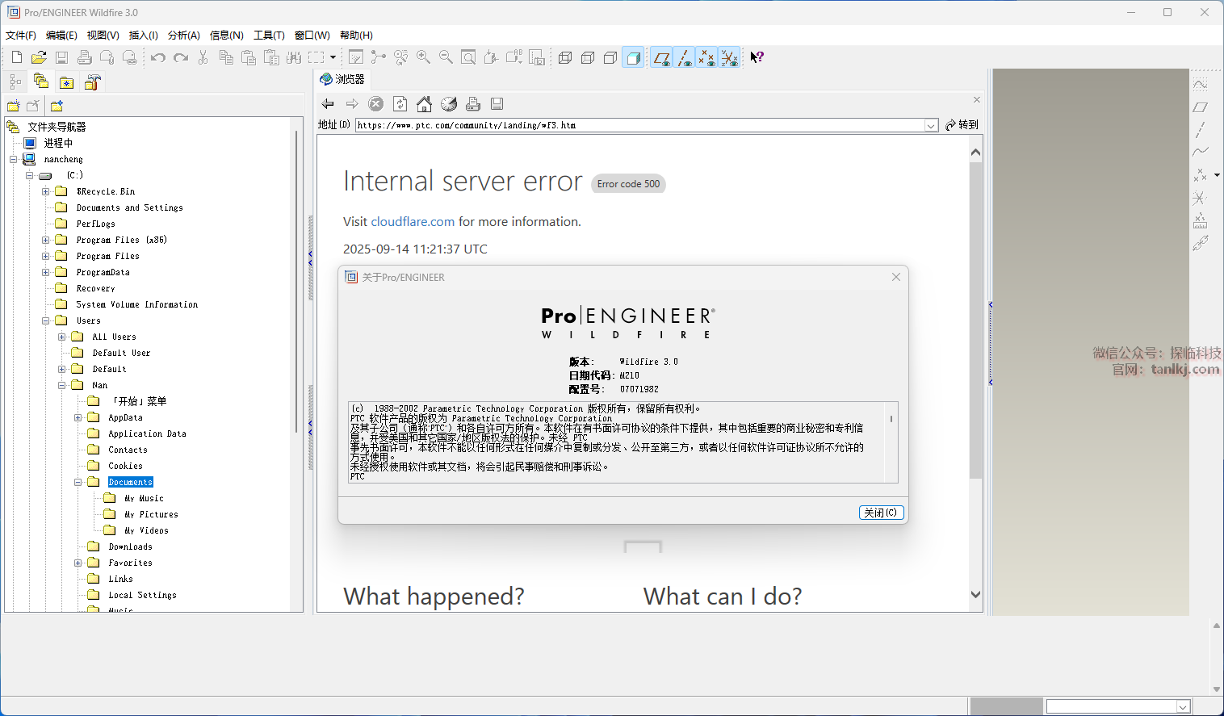Undo the last action in the main toolbar
1224x716 pixels.
point(158,57)
